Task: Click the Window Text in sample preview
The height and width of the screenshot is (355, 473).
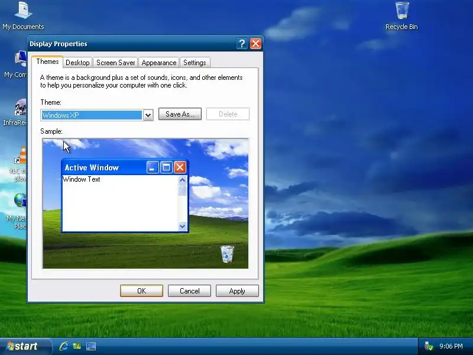Action: pos(82,179)
